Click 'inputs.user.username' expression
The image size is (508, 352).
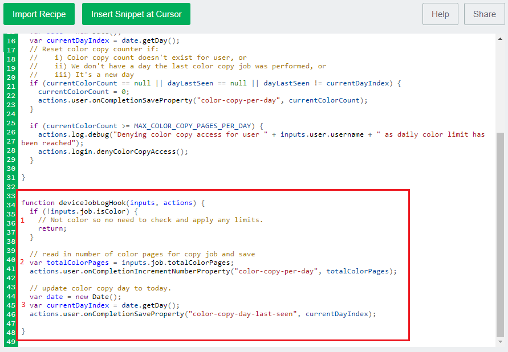coord(322,134)
